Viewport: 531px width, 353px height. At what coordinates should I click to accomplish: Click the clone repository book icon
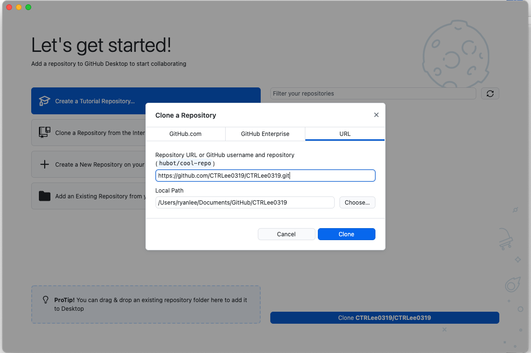point(44,133)
